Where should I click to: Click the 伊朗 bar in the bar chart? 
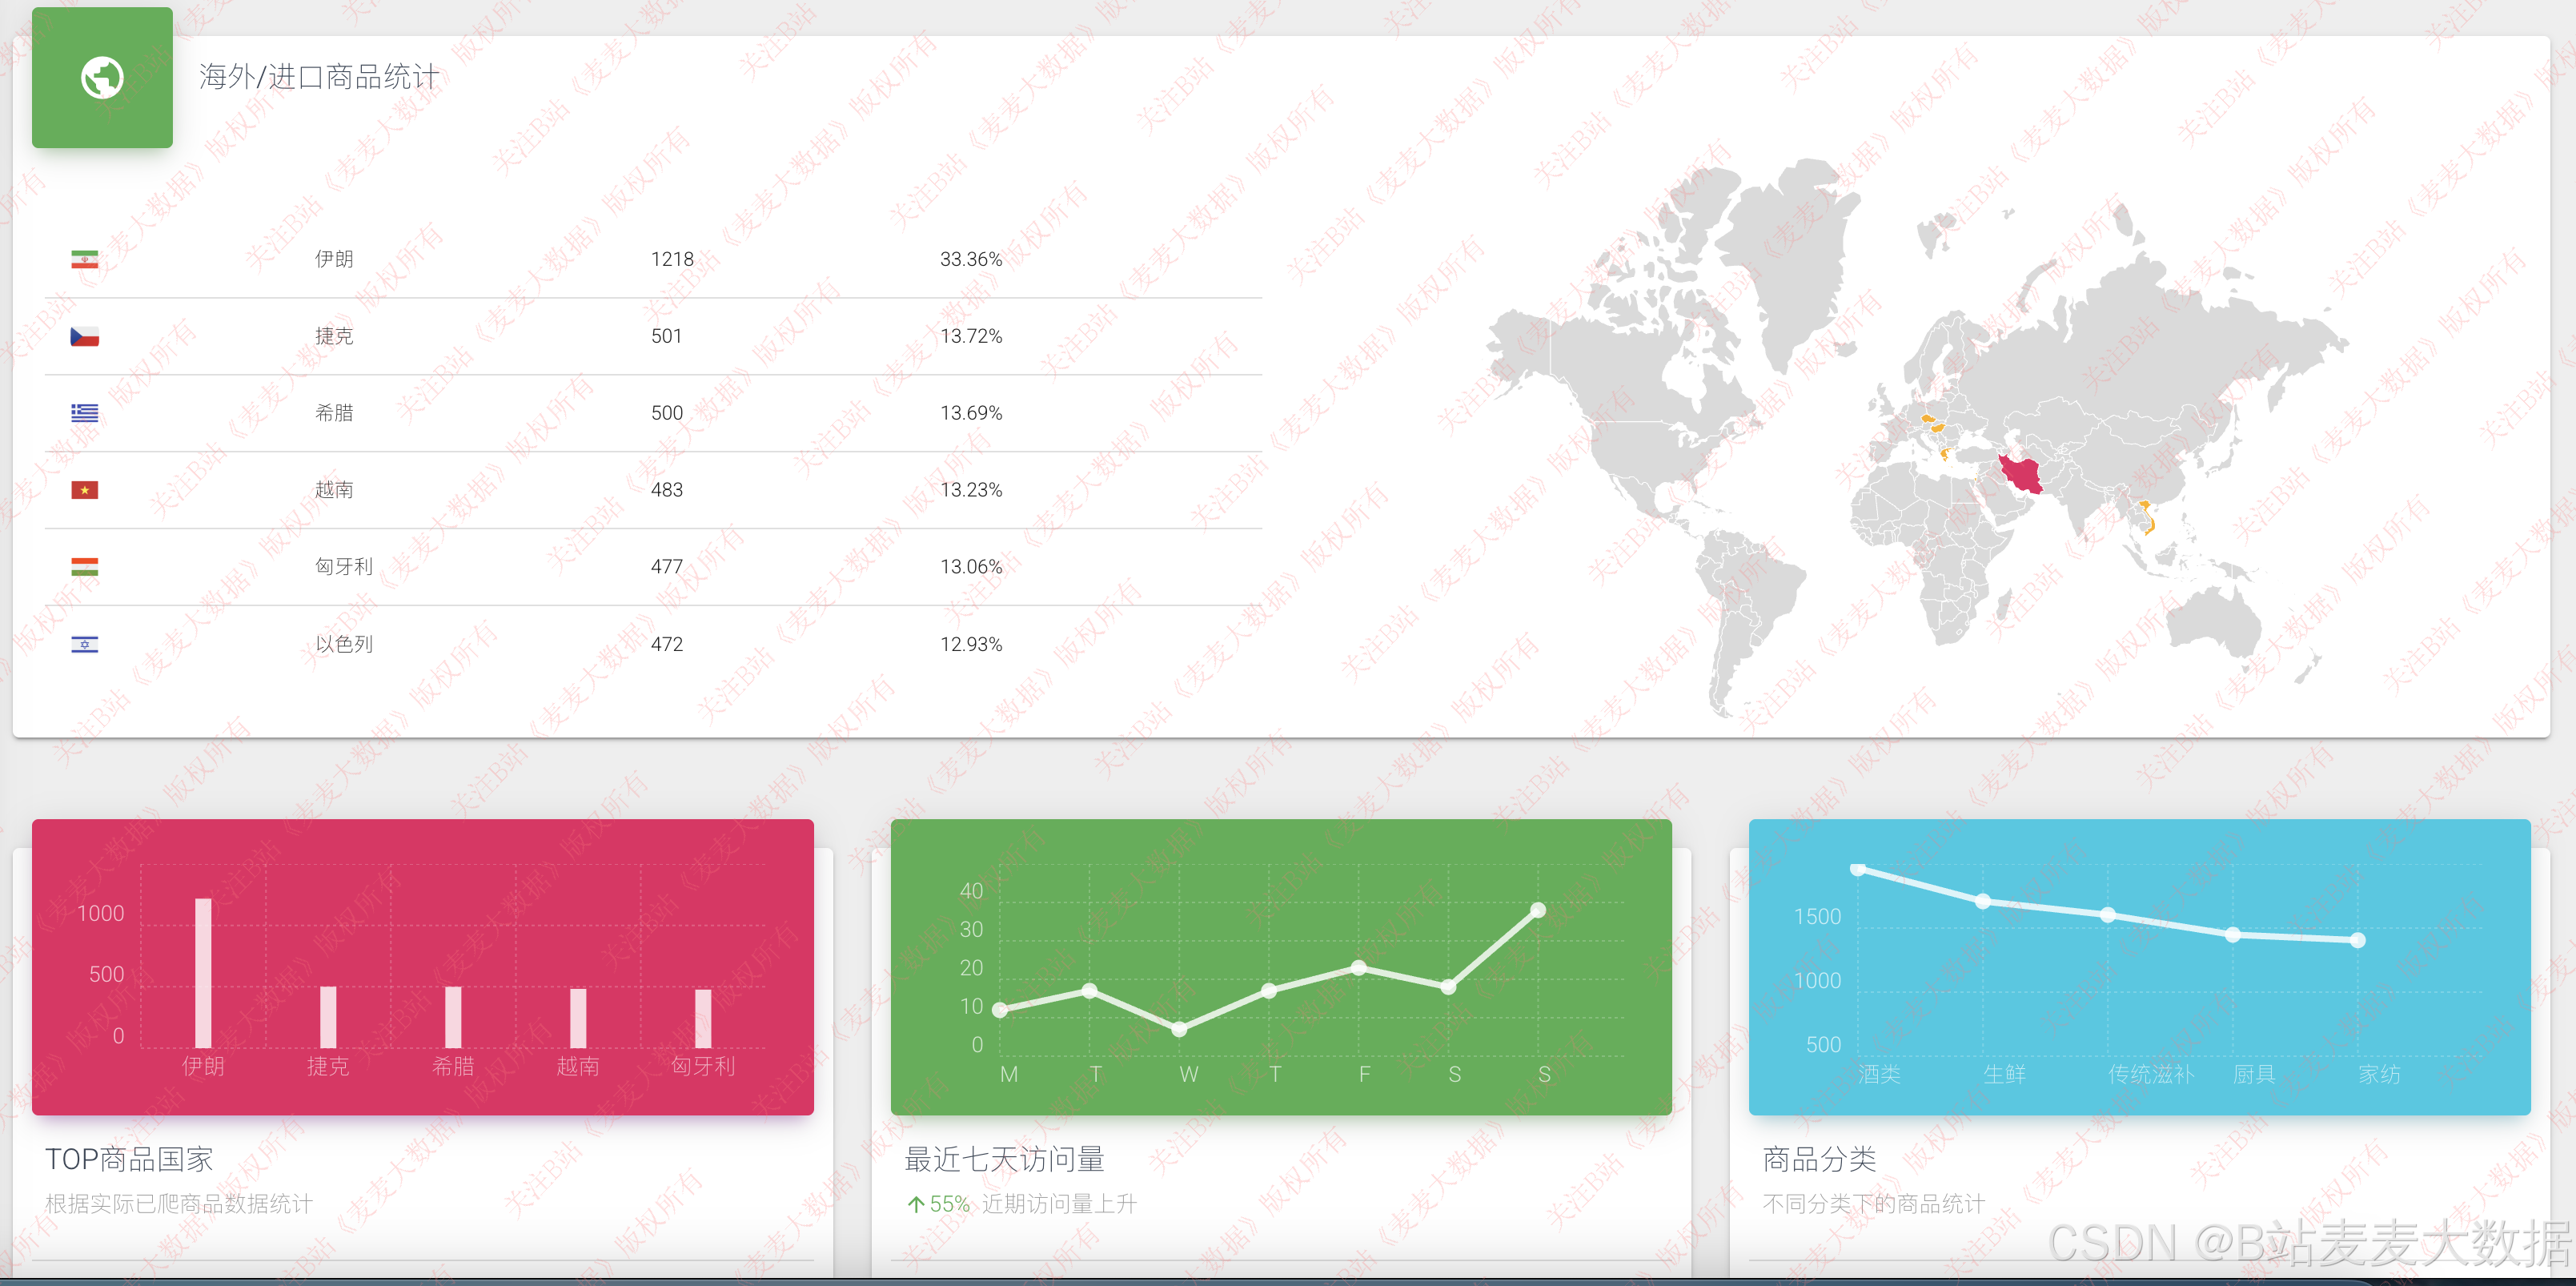[203, 973]
